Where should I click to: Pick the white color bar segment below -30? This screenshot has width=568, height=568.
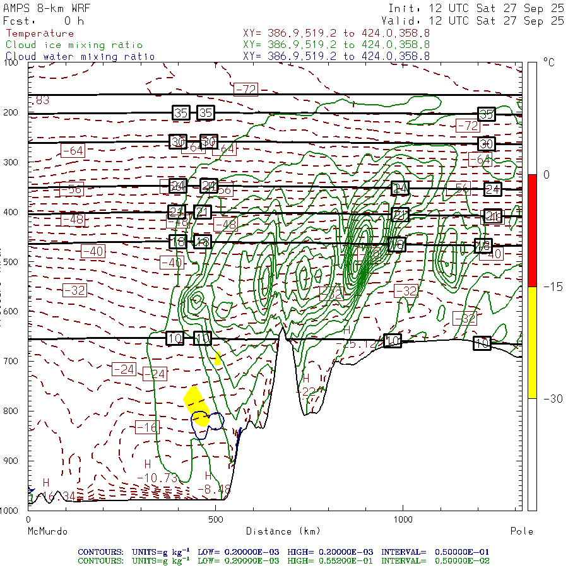tap(532, 454)
